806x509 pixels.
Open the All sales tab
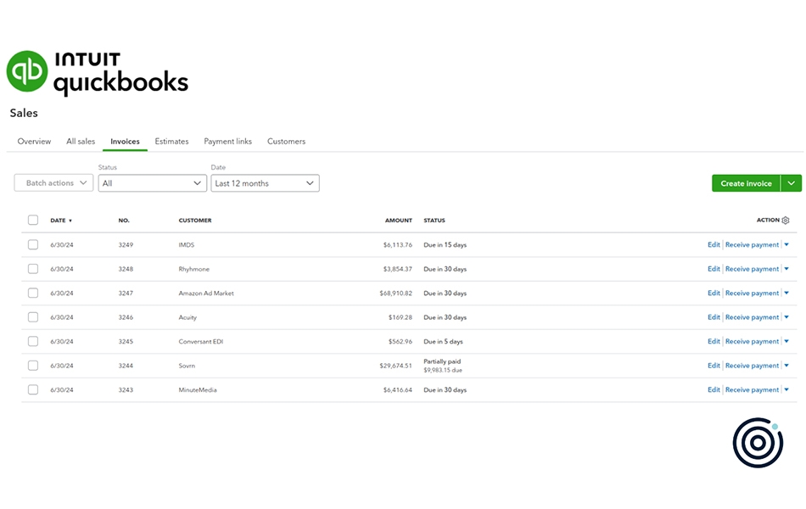point(81,142)
